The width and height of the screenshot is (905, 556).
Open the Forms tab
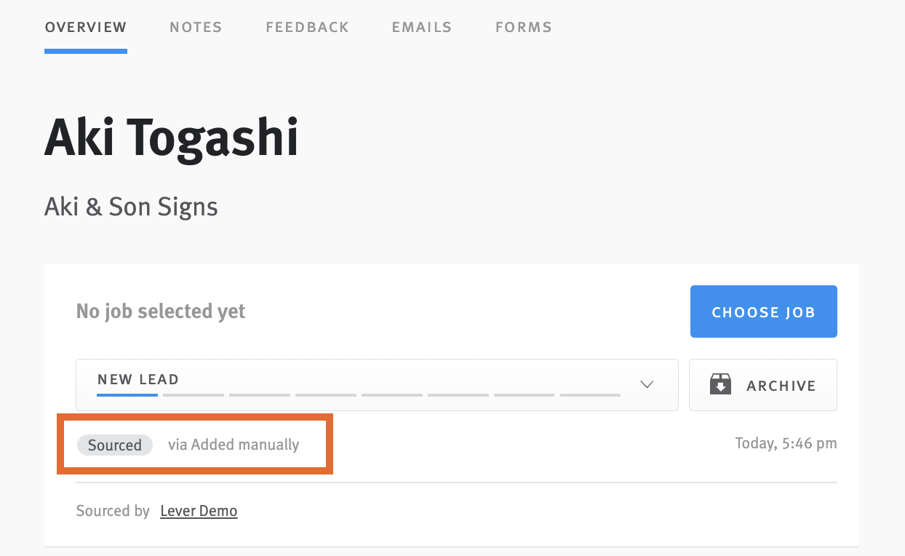tap(523, 27)
